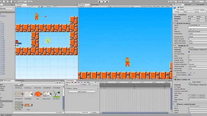
Task: Click the Sprite Renderer Color swatch
Action: click(198, 27)
